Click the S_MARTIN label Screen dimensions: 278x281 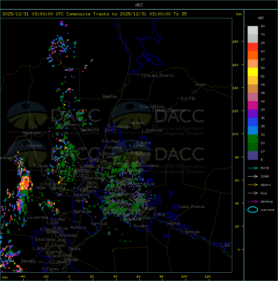tap(126, 194)
